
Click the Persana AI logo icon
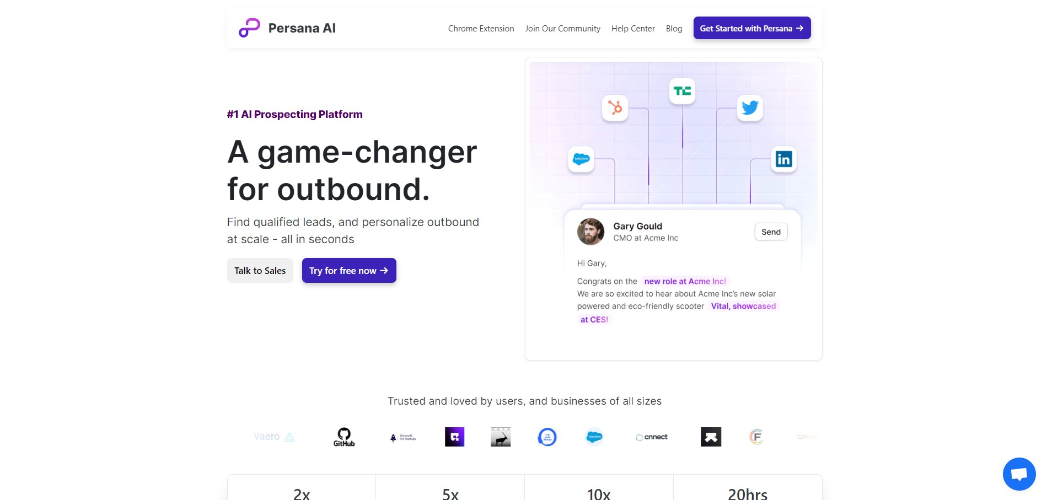249,28
